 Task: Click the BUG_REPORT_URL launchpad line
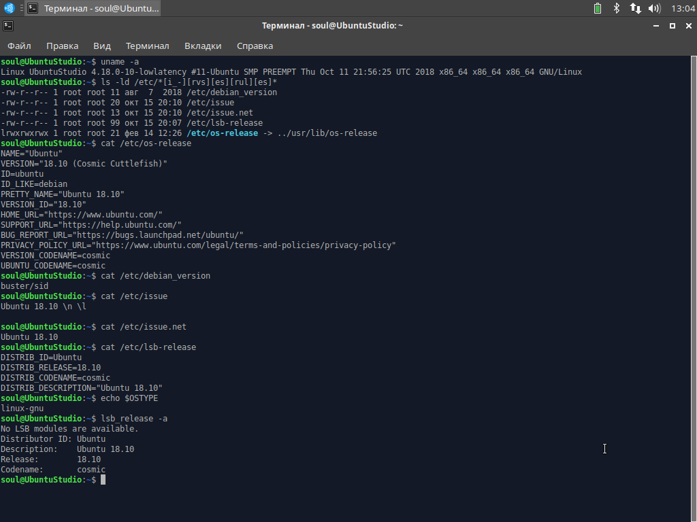tap(122, 235)
